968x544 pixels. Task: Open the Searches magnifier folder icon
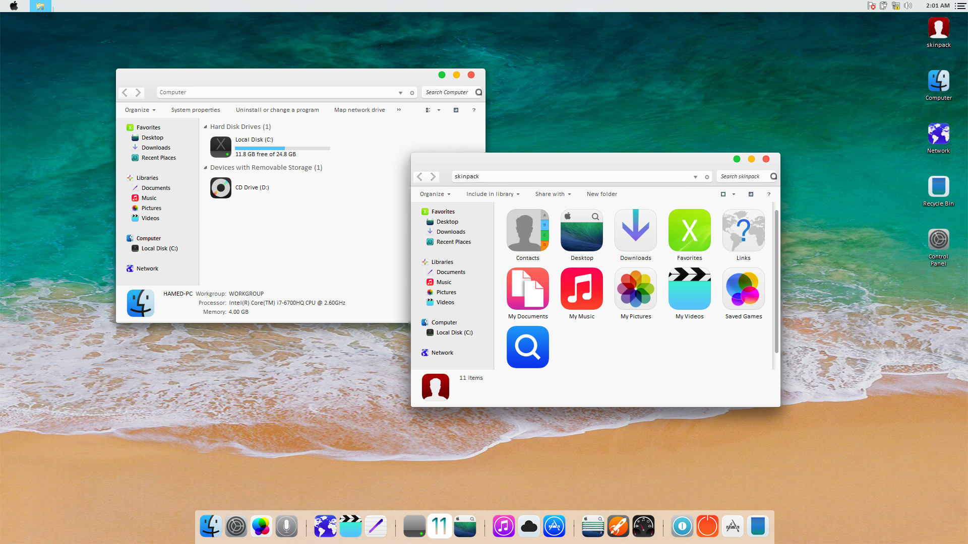[527, 347]
